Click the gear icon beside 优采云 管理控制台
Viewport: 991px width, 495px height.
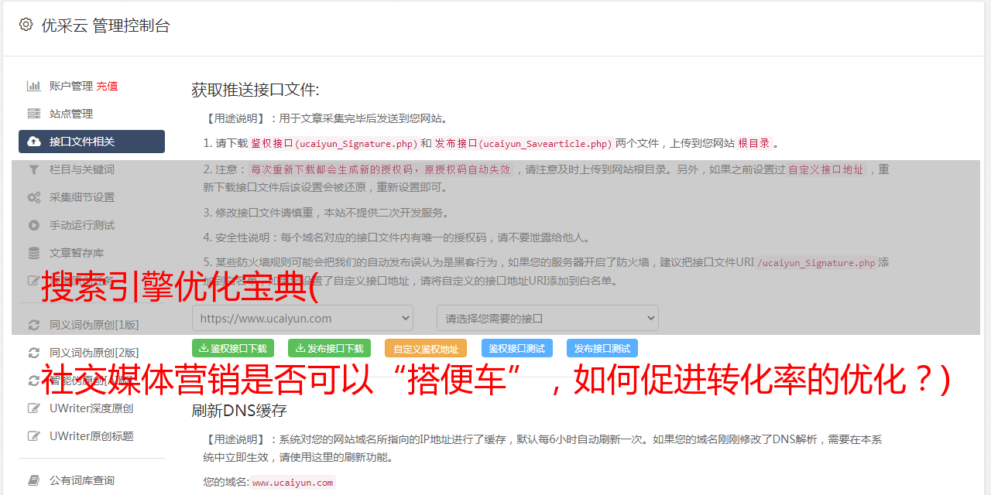click(26, 25)
